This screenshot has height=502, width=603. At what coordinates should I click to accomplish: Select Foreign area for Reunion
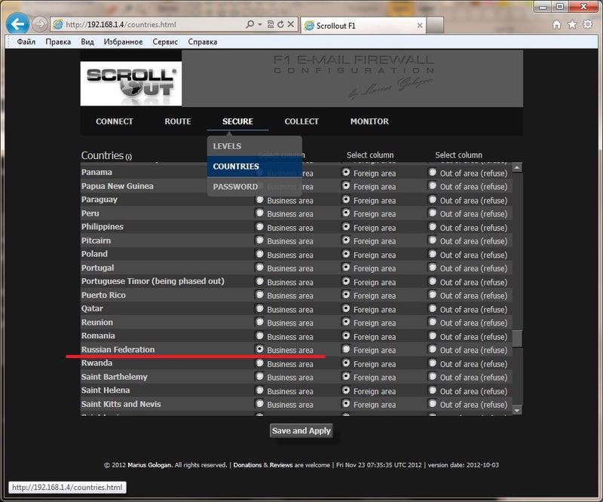pyautogui.click(x=346, y=322)
